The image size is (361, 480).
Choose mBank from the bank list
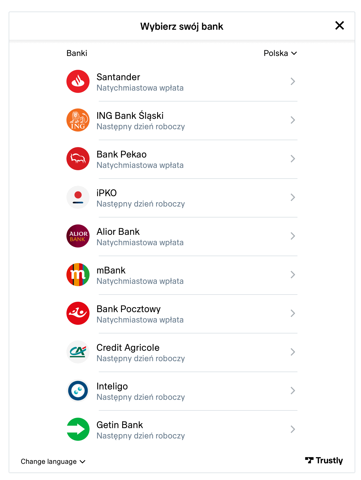pyautogui.click(x=182, y=275)
